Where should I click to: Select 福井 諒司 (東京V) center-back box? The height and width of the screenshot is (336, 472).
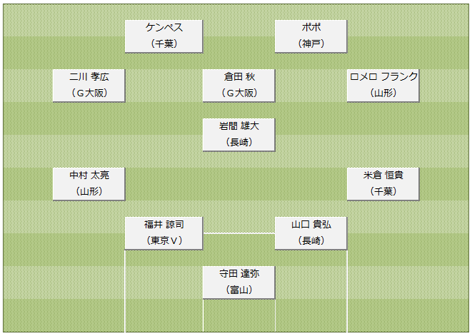click(164, 233)
